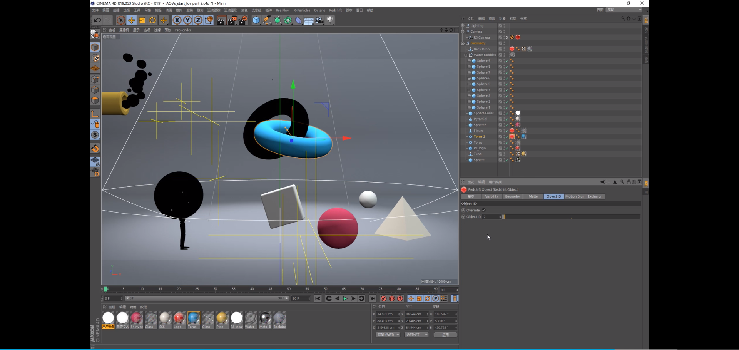
Task: Click the home icon in Object Manager header
Action: click(629, 18)
